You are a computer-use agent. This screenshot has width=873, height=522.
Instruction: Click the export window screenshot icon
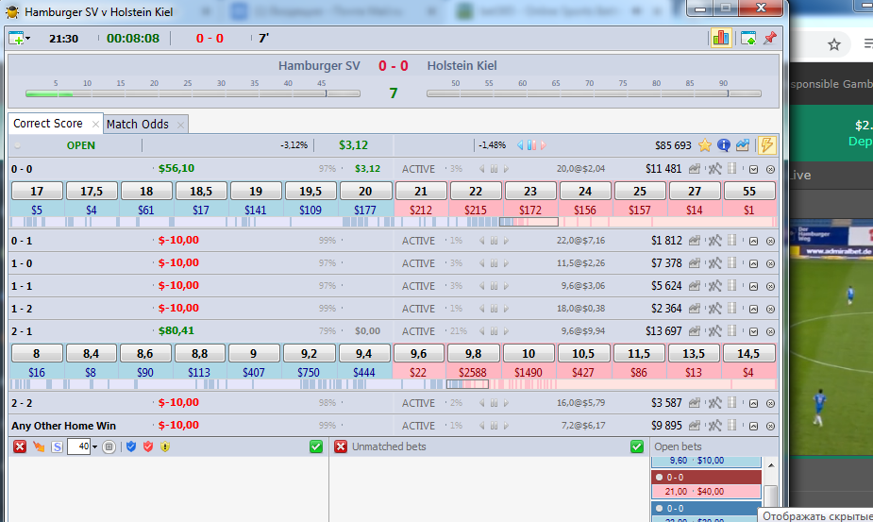click(748, 38)
